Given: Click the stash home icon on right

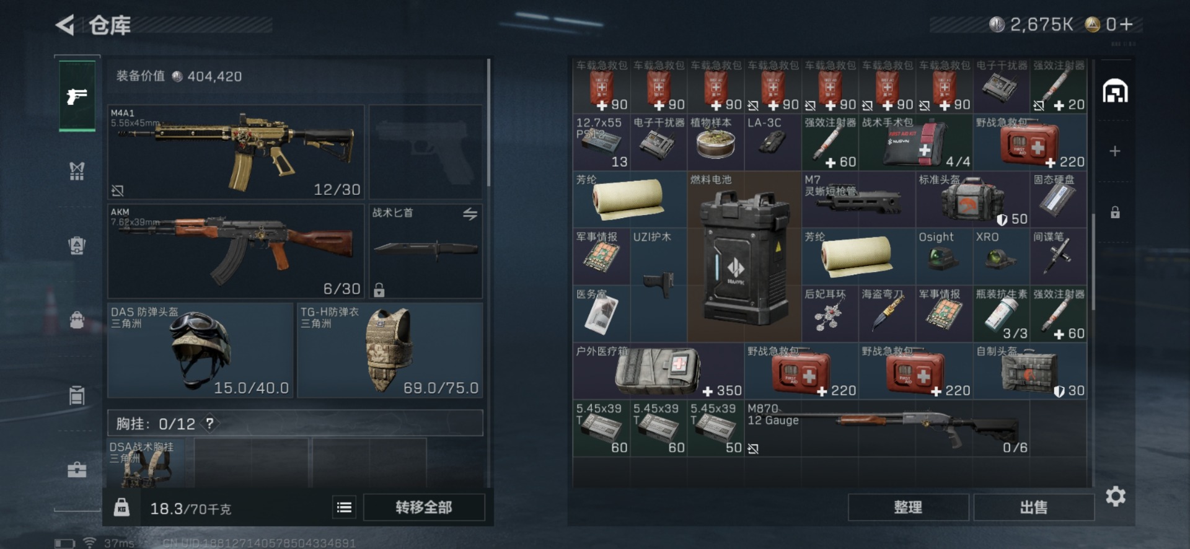Looking at the screenshot, I should tap(1115, 91).
